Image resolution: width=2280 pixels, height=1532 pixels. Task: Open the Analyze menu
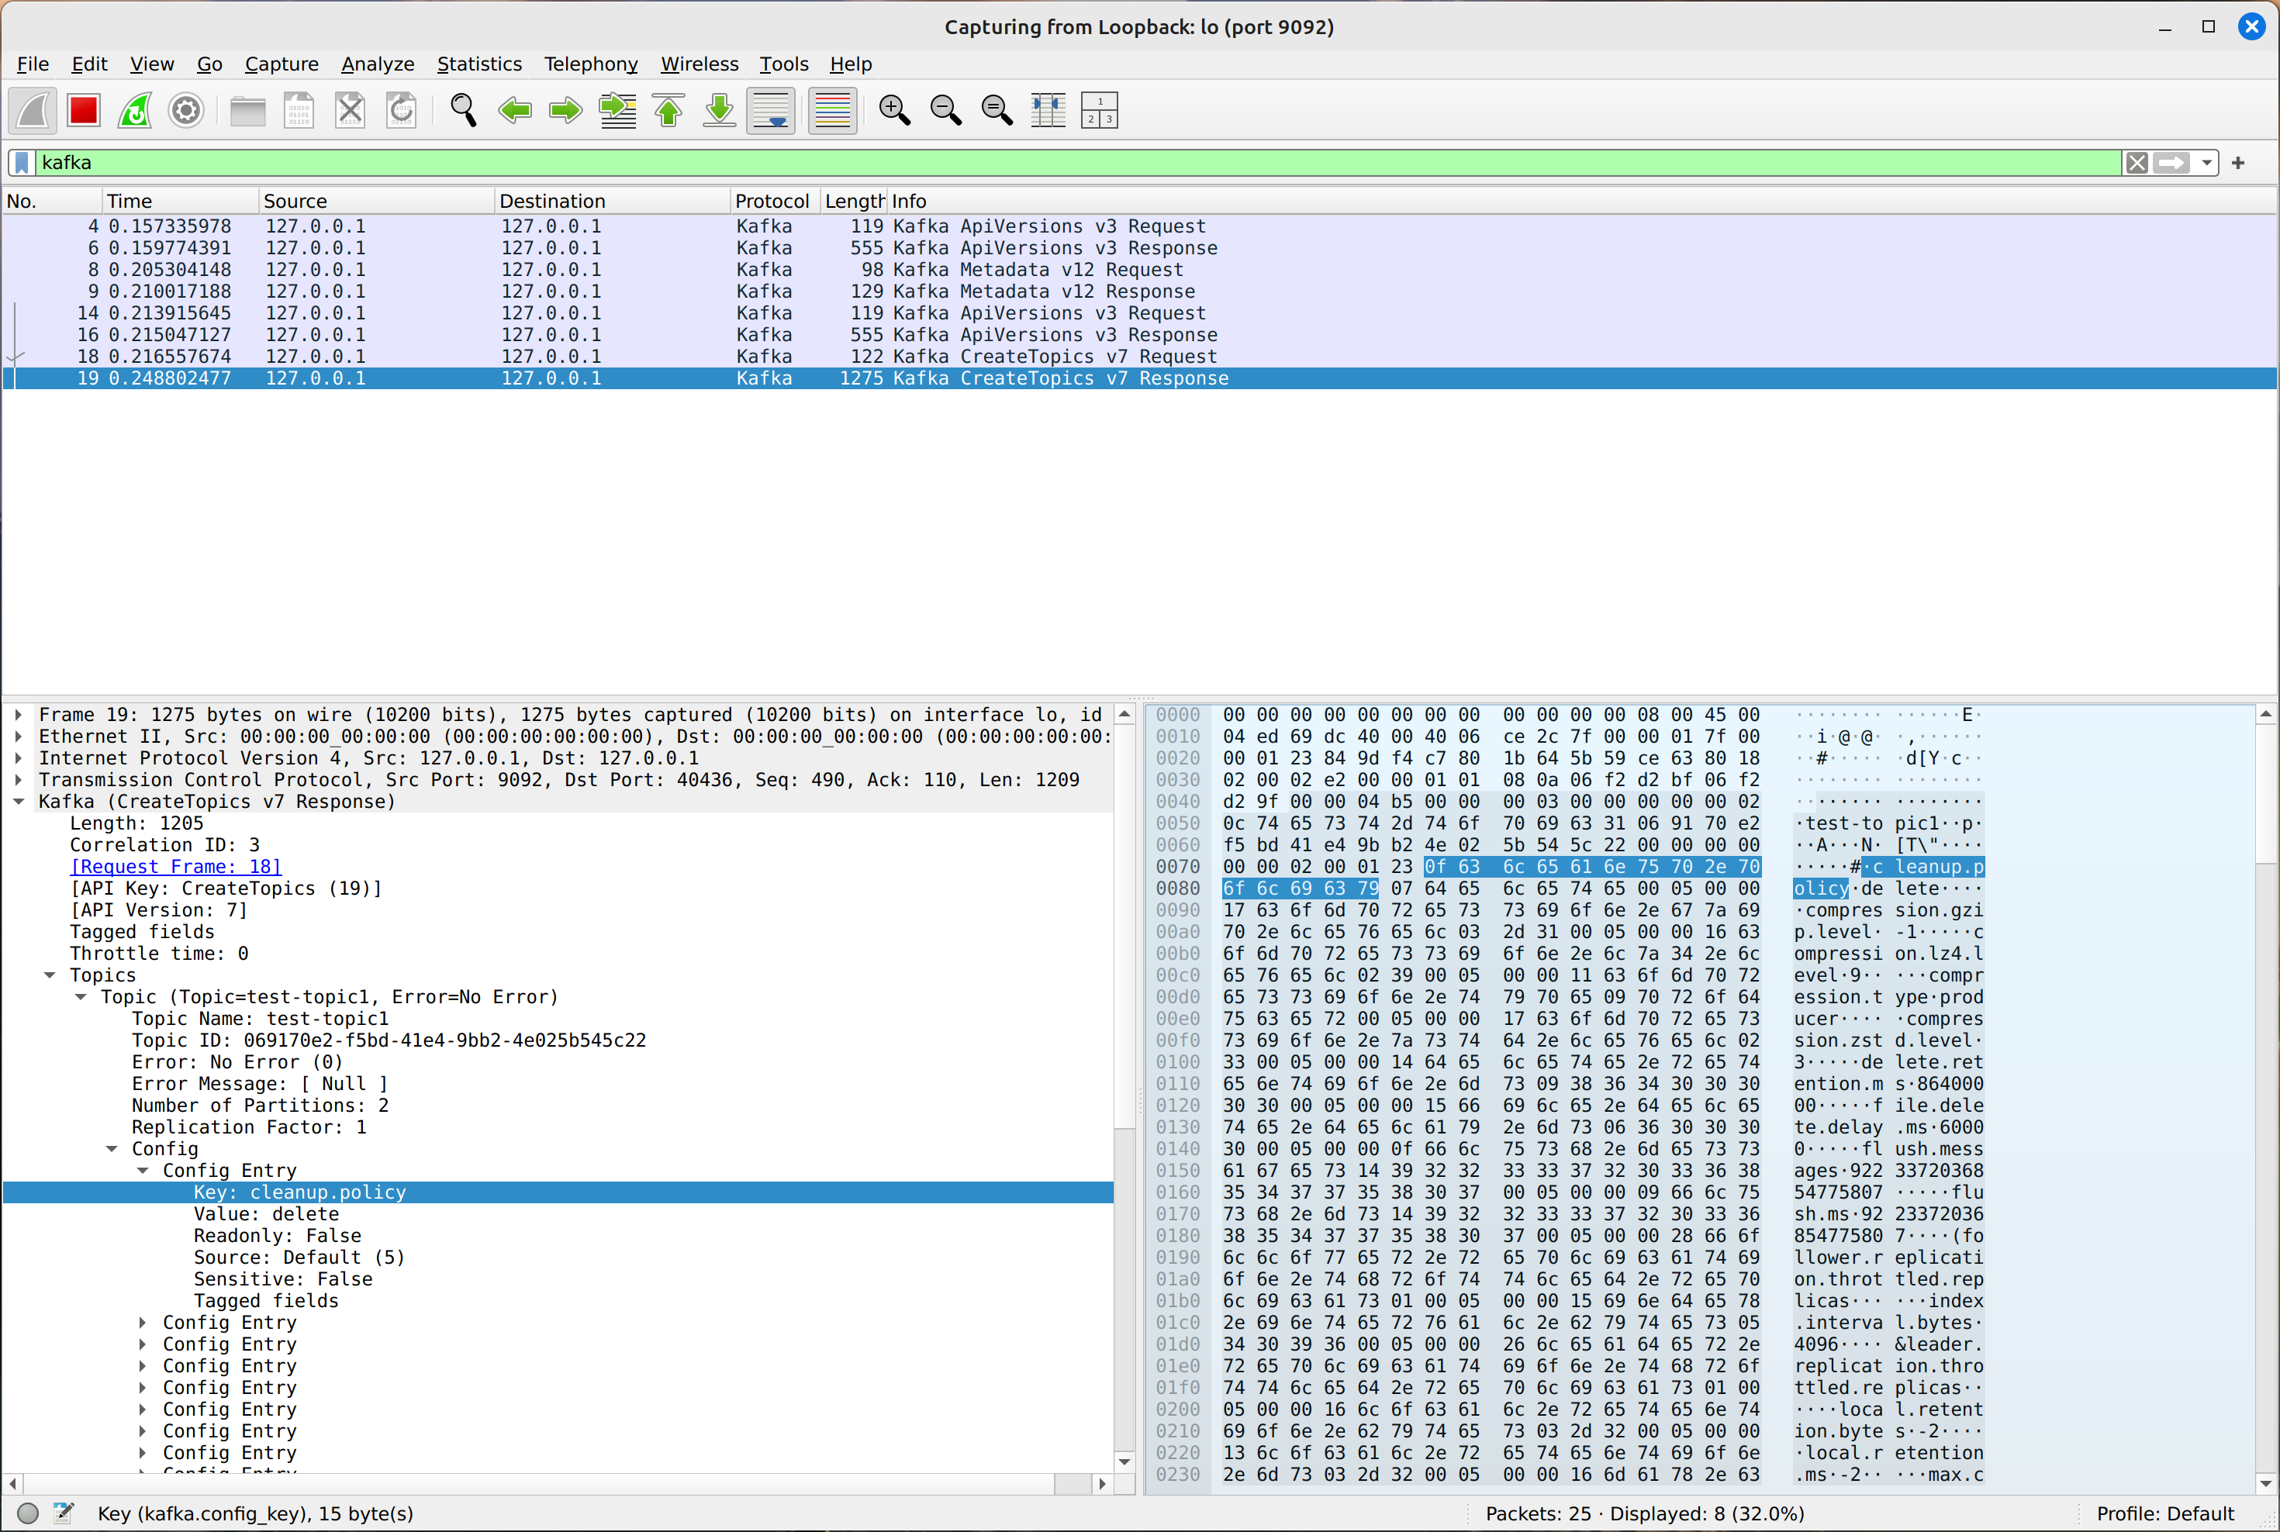[x=377, y=64]
